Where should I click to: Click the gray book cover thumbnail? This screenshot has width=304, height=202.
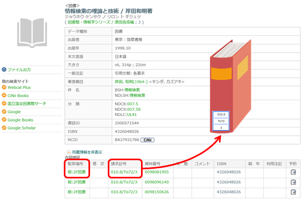click(x=32, y=33)
